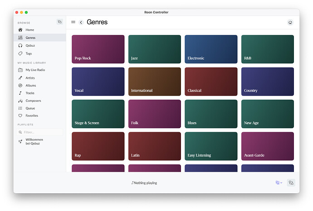313x211 pixels.
Task: Open My Live Radio from sidebar
Action: point(35,70)
